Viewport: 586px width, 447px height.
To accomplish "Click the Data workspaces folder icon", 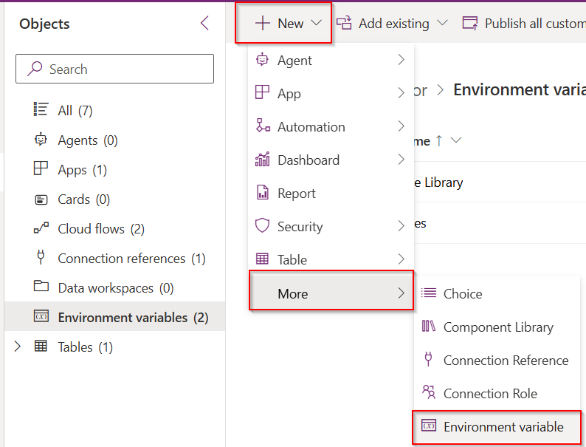I will (x=41, y=287).
